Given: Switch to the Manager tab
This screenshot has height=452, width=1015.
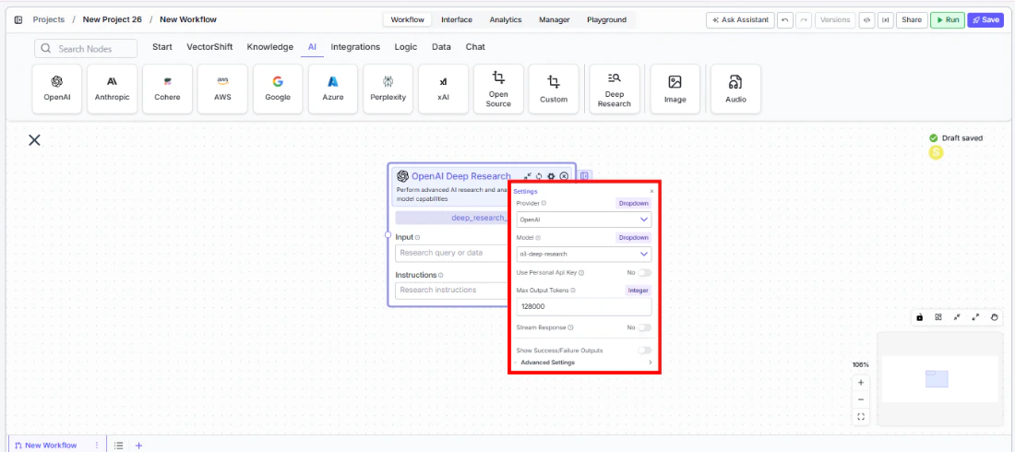Looking at the screenshot, I should coord(555,20).
